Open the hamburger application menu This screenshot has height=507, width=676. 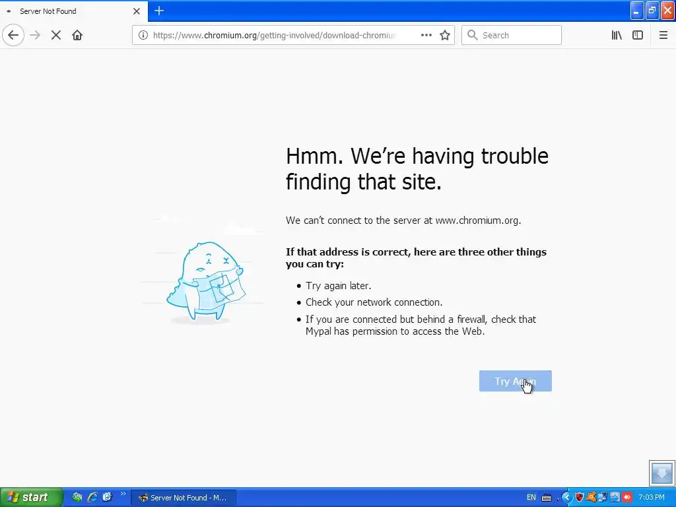(x=663, y=35)
